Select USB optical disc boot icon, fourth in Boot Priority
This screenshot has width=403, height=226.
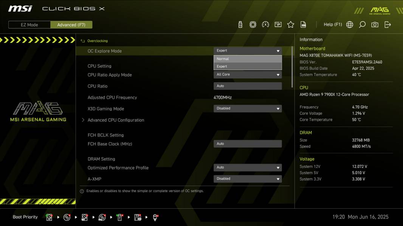point(102,217)
